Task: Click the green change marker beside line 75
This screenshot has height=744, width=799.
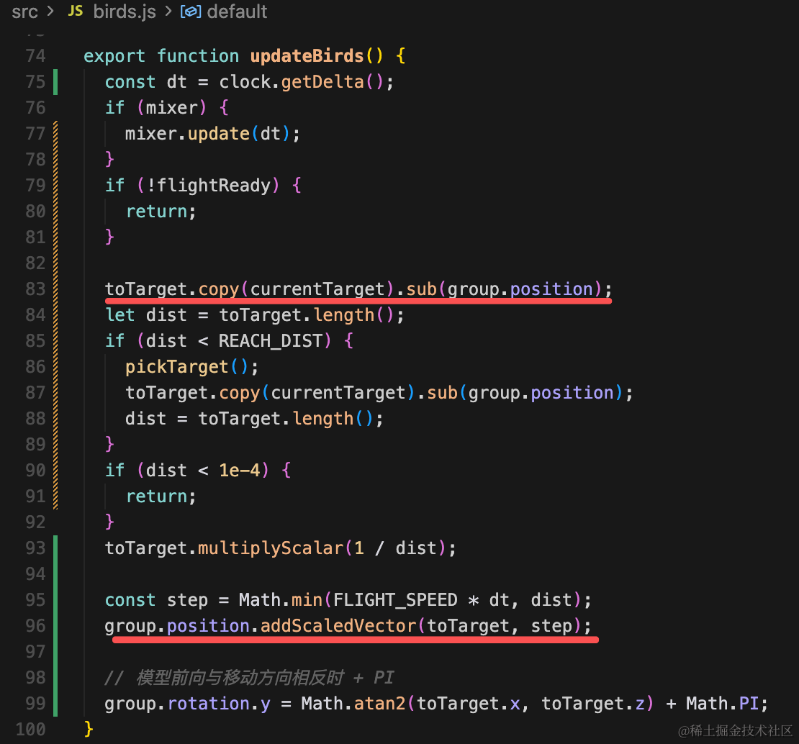Action: pos(55,82)
